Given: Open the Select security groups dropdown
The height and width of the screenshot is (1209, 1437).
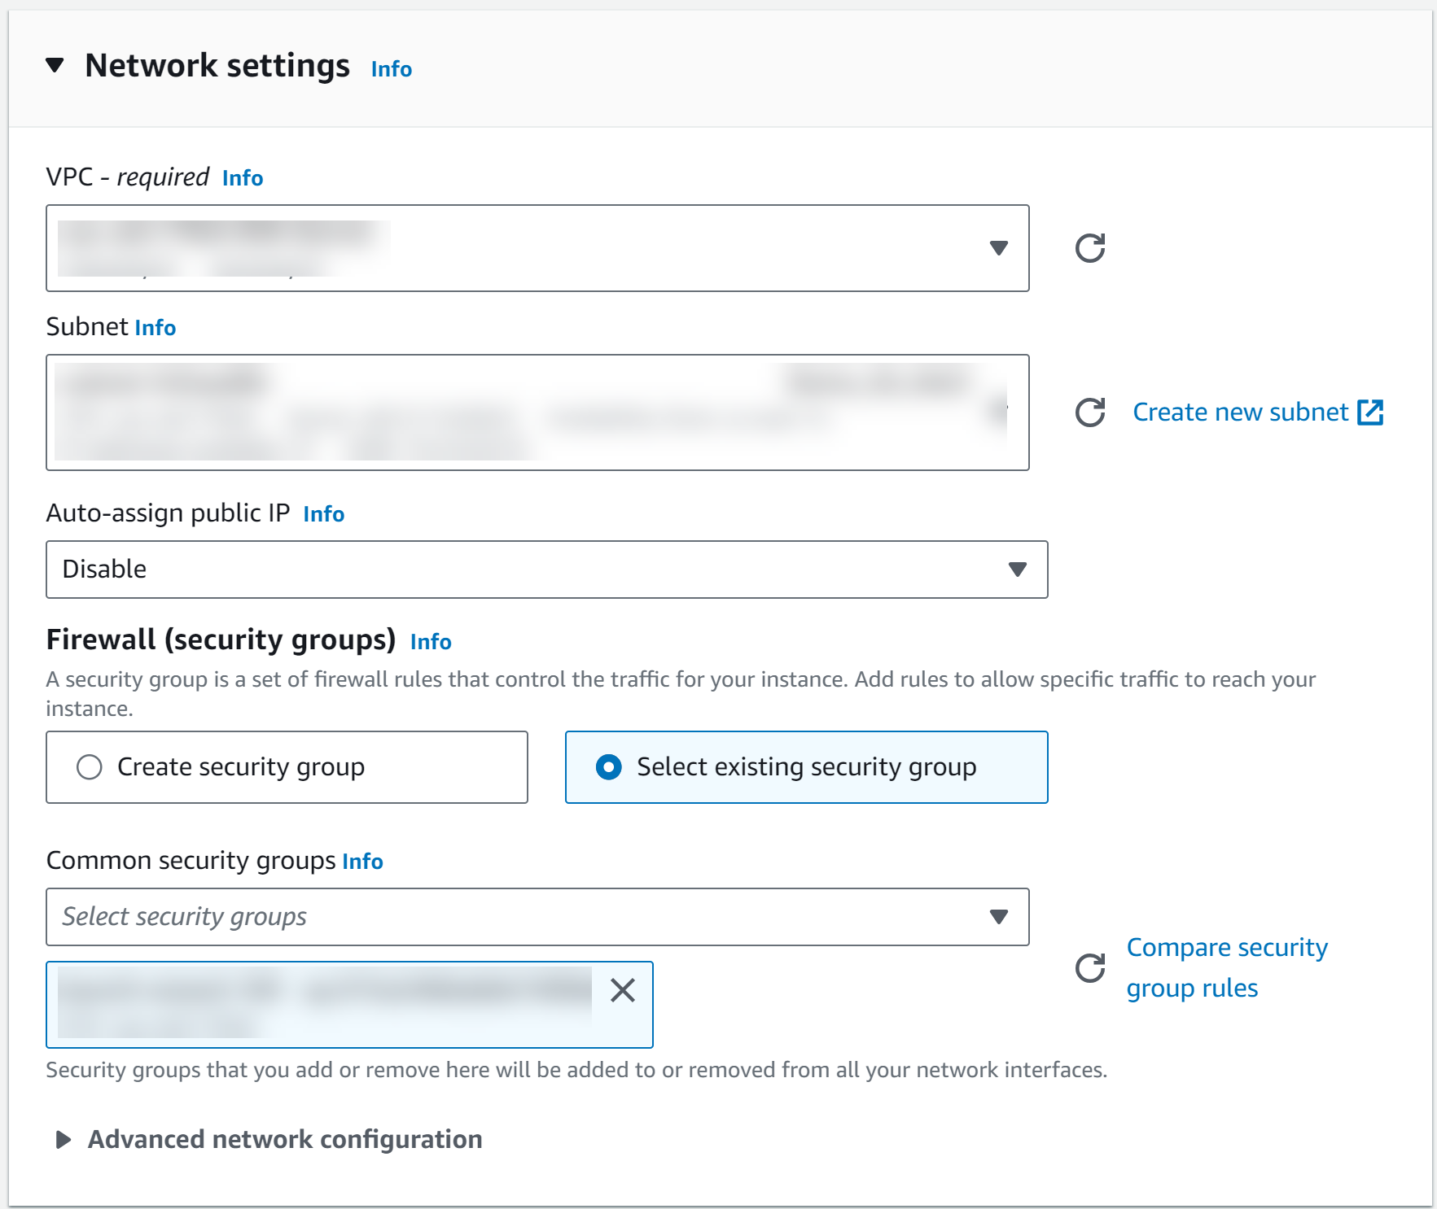Looking at the screenshot, I should tap(1001, 917).
